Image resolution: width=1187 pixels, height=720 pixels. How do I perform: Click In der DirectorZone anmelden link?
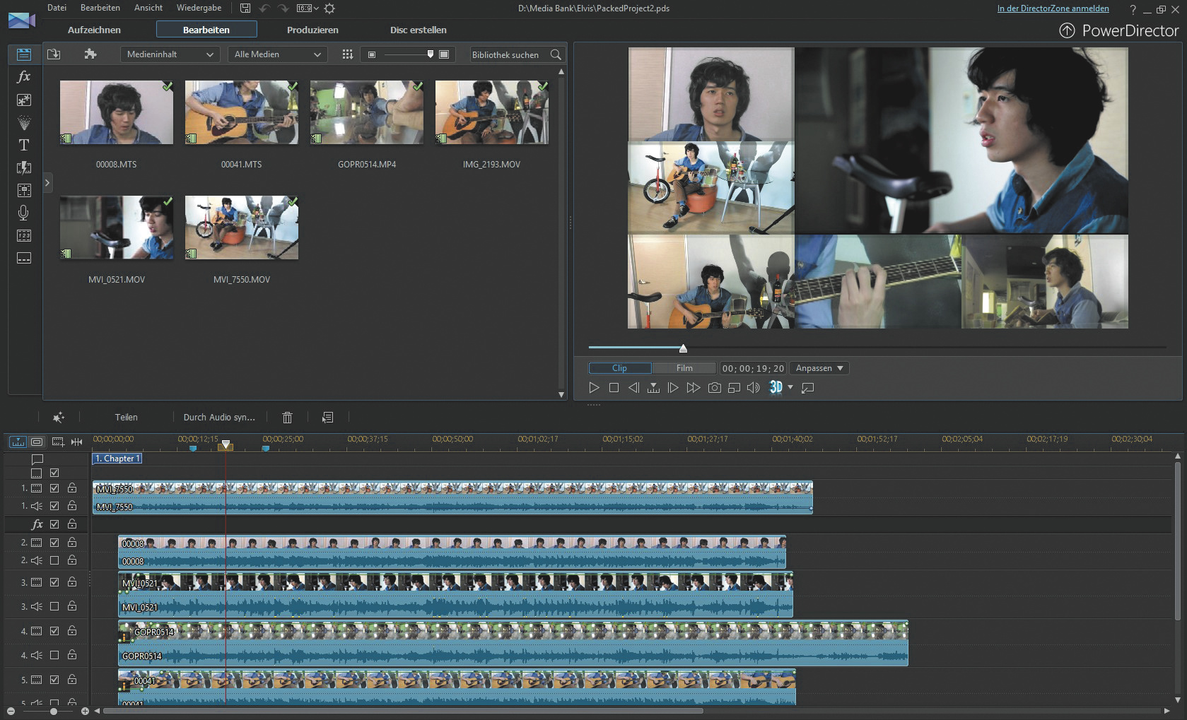click(1053, 8)
